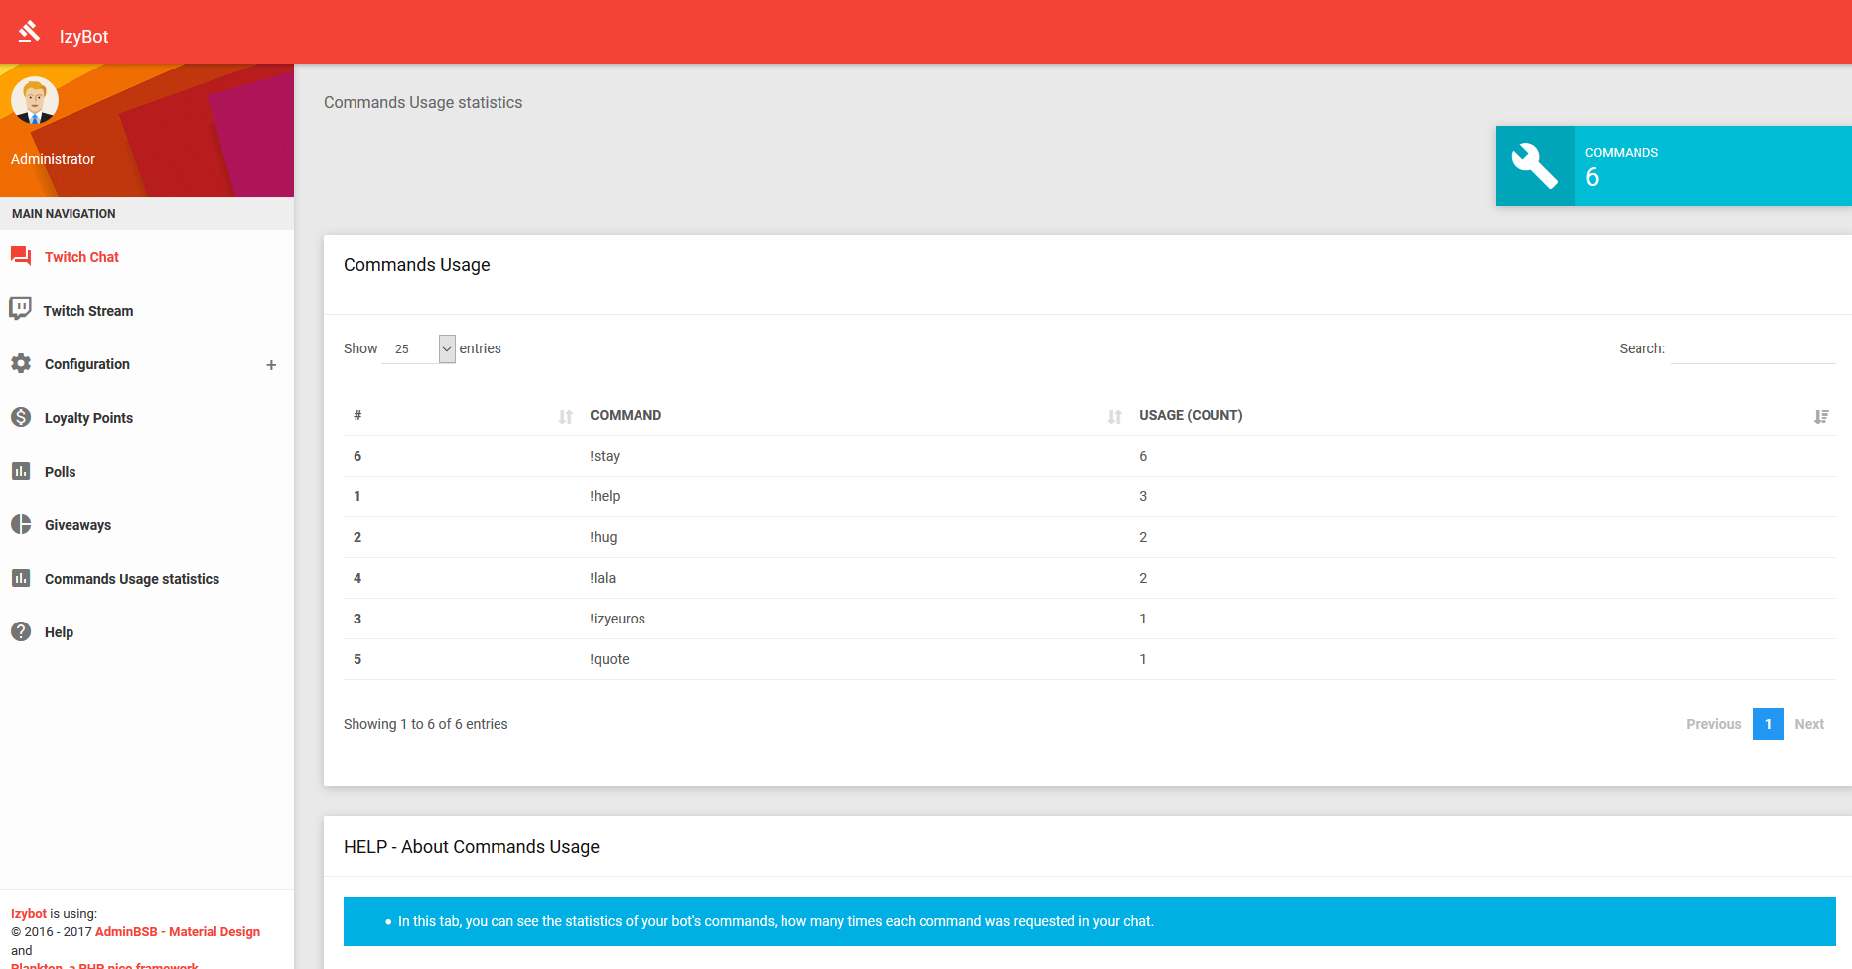Viewport: 1852px width, 969px height.
Task: Click the wrench icon in Commands card
Action: click(1535, 166)
